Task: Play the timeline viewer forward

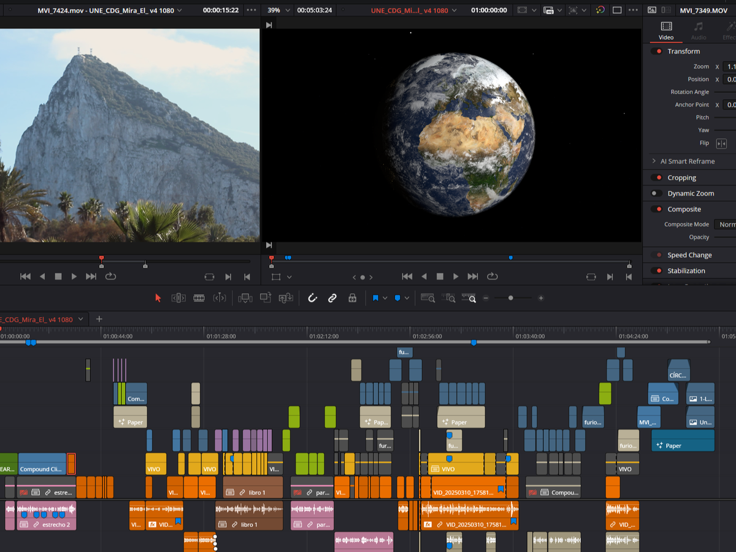Action: (456, 277)
